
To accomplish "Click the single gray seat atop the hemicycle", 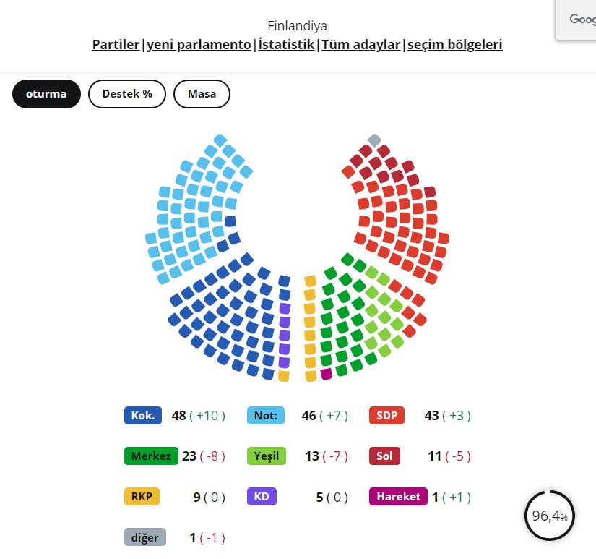I will (x=374, y=140).
